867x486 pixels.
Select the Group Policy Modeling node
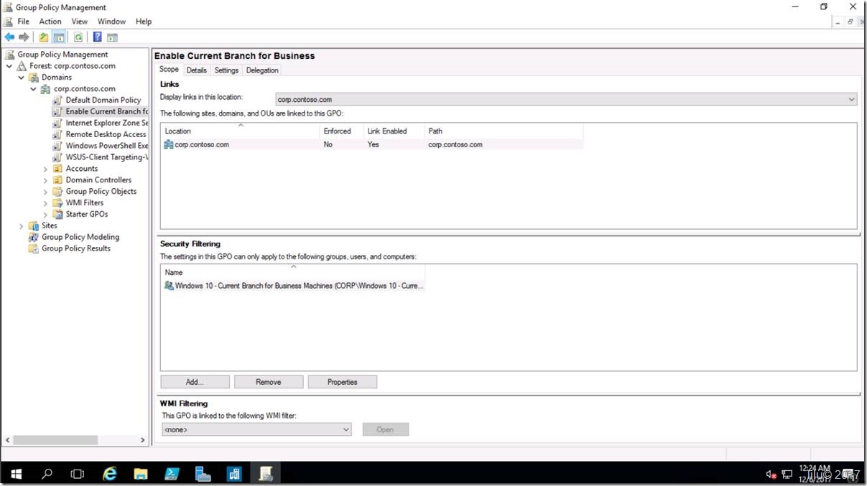(x=80, y=237)
